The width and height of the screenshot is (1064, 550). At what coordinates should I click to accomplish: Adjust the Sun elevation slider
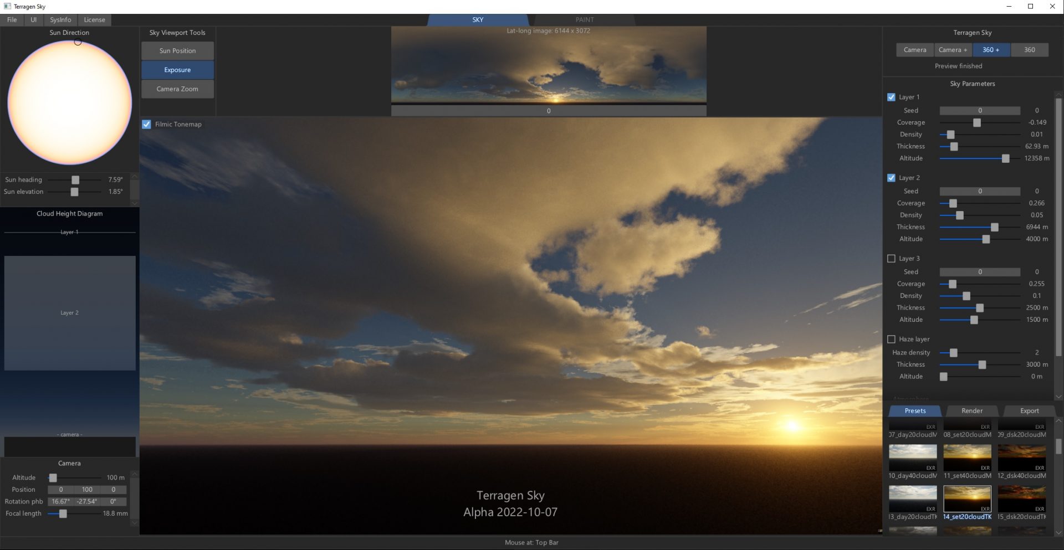(x=74, y=192)
